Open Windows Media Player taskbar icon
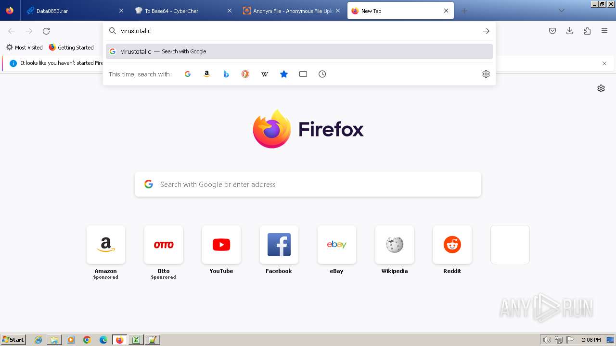The width and height of the screenshot is (616, 346). [71, 340]
